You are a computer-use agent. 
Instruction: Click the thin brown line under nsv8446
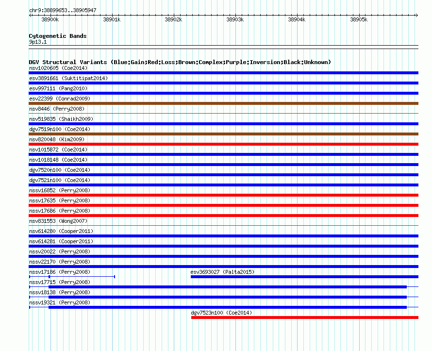pos(223,113)
